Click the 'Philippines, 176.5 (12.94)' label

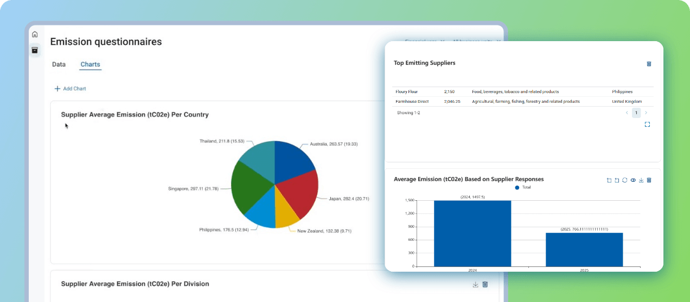click(224, 229)
